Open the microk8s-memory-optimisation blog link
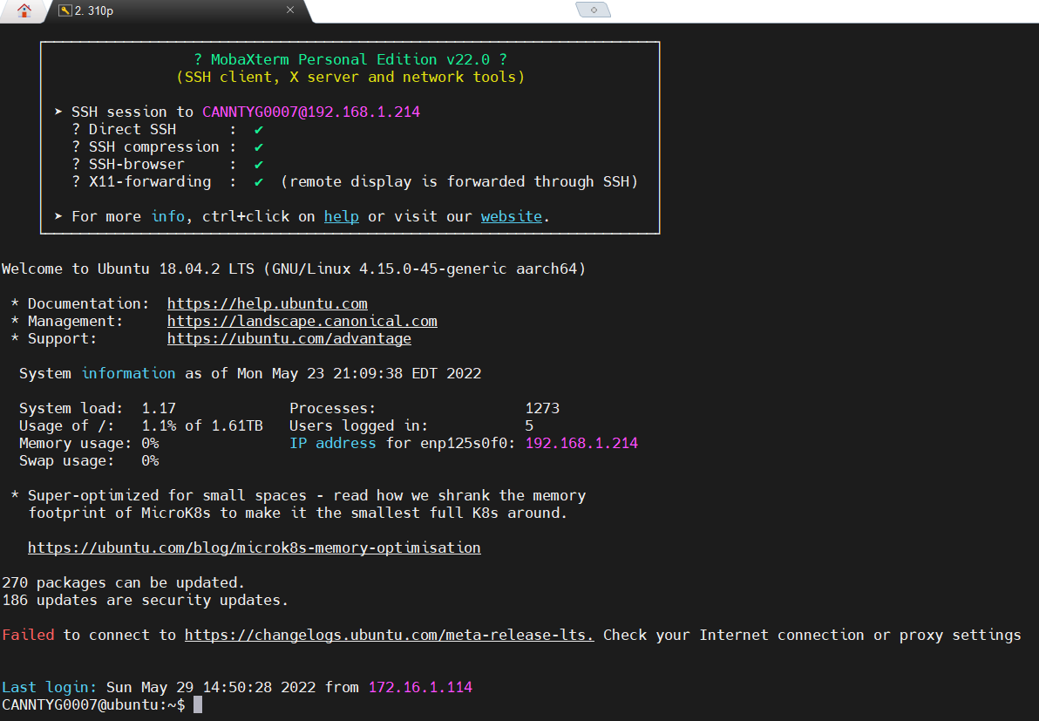 coord(255,548)
